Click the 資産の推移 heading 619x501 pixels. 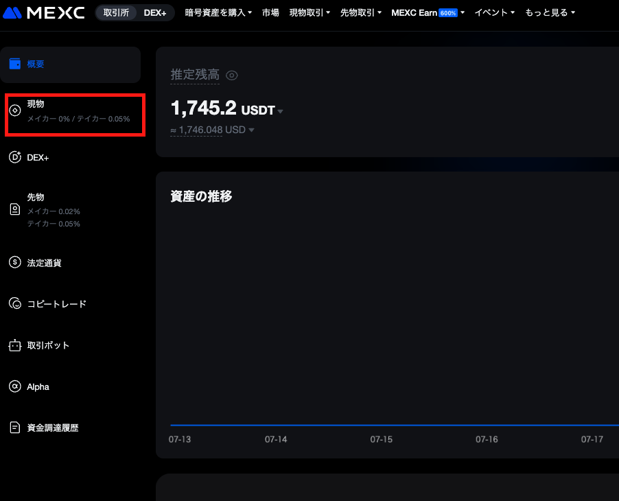201,196
